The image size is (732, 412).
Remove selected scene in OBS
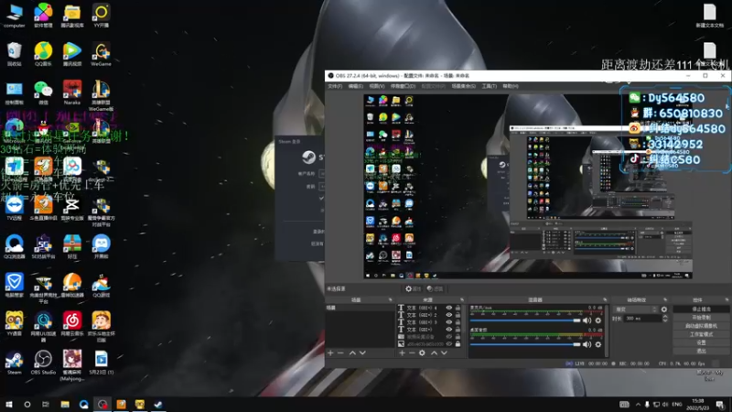click(x=340, y=353)
